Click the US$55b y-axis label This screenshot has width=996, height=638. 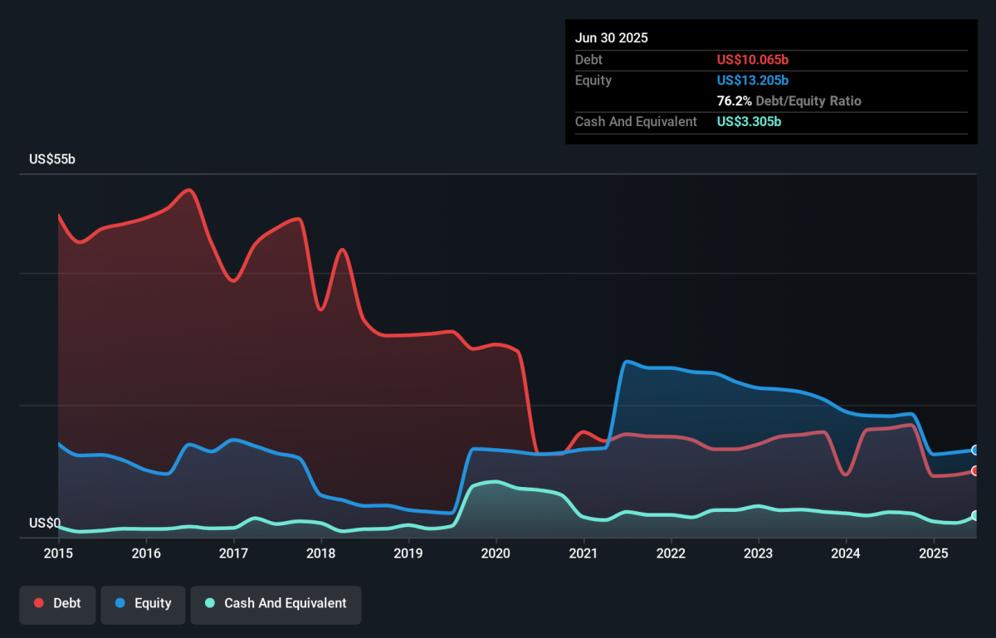click(51, 158)
